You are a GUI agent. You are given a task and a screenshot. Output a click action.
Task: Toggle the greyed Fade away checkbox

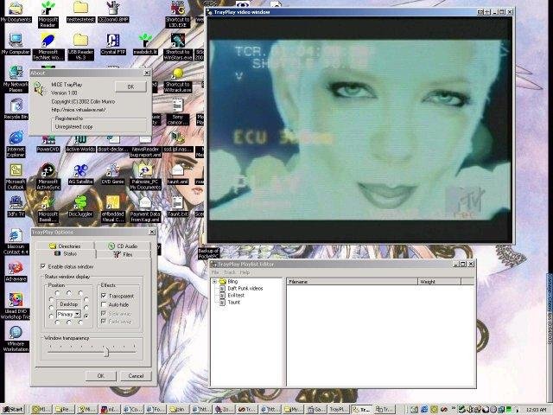pos(104,322)
